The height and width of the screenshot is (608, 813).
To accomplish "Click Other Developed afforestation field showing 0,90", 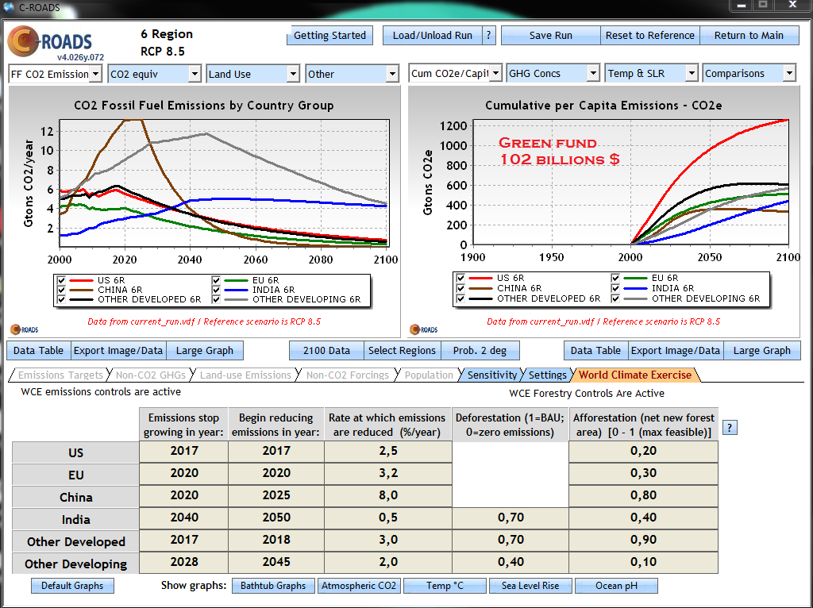I will [x=643, y=540].
